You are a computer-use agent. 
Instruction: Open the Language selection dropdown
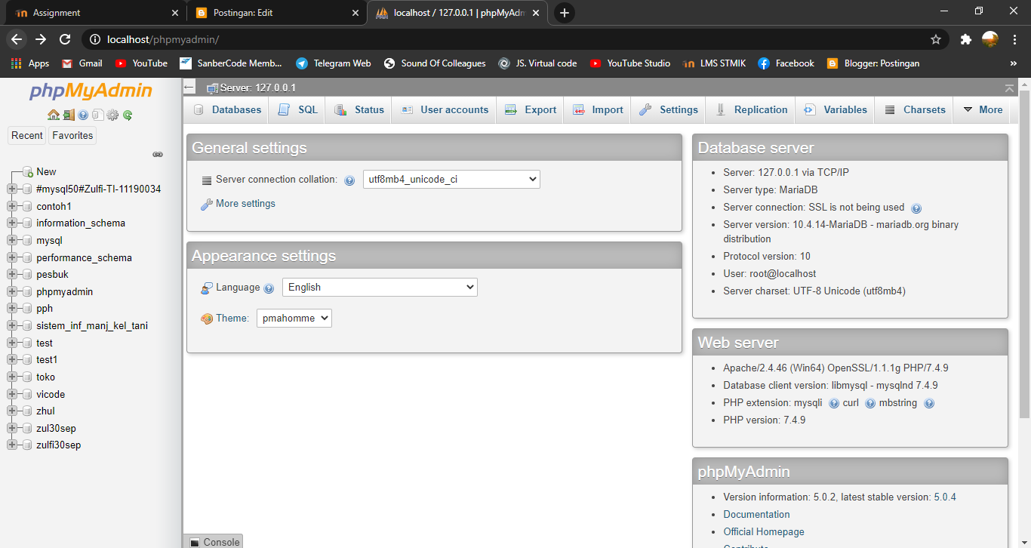(x=379, y=287)
